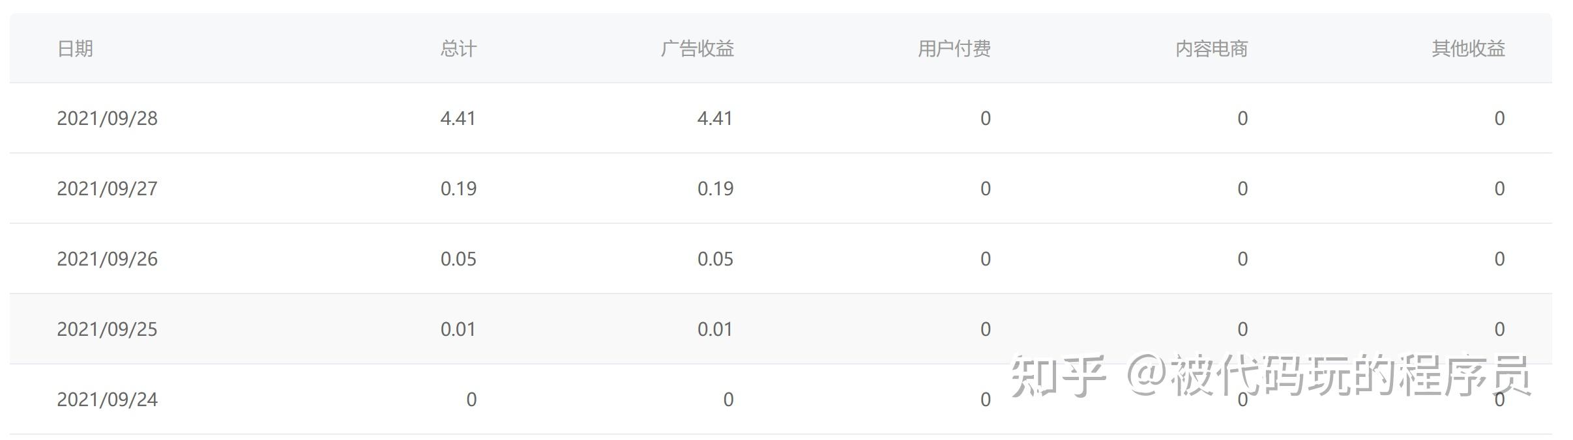Click the 总计 column header
Viewport: 1573px width, 440px height.
tap(458, 49)
